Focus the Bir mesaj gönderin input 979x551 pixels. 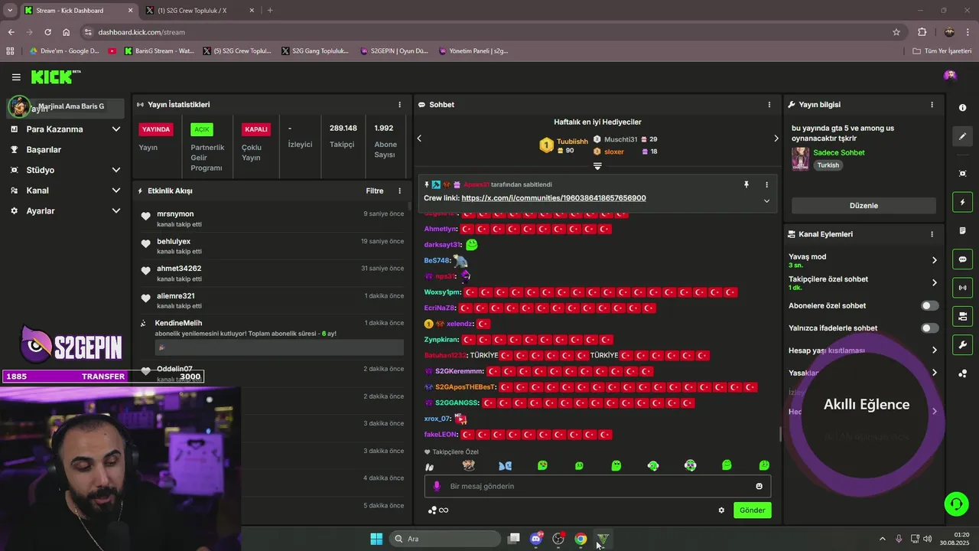pyautogui.click(x=597, y=486)
